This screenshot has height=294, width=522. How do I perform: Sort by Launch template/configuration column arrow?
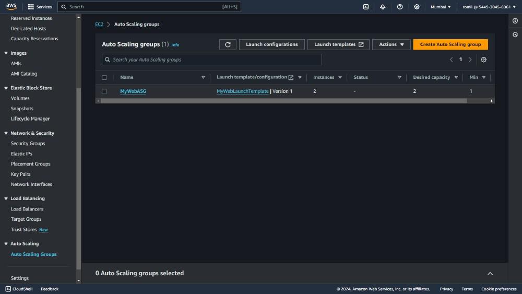(x=300, y=77)
